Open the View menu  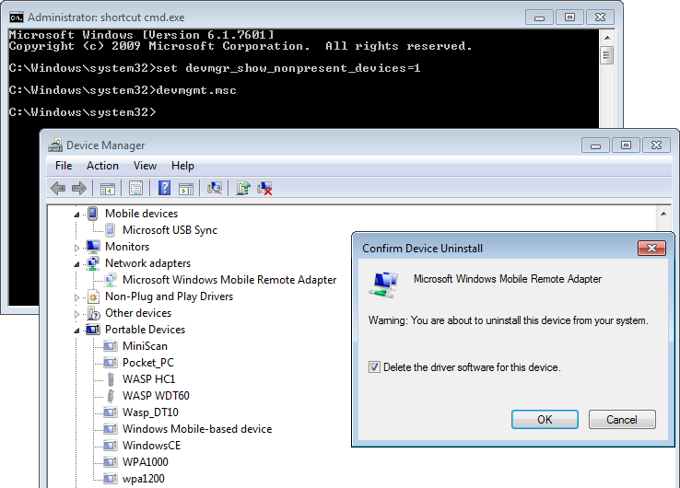[145, 166]
